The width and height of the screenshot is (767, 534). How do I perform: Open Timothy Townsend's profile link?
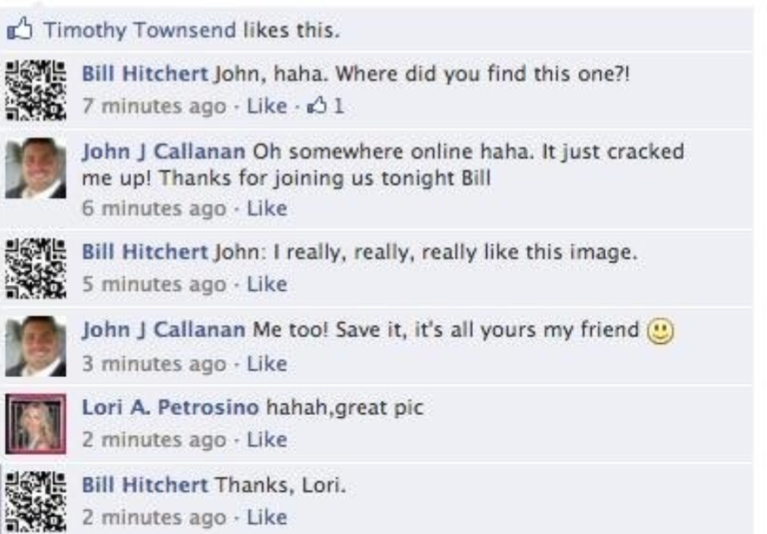pyautogui.click(x=140, y=30)
